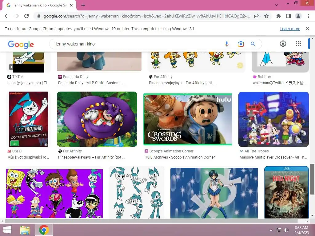Image resolution: width=315 pixels, height=236 pixels.
Task: Click the horizontal scrollbar left arrow
Action: (x=2, y=221)
